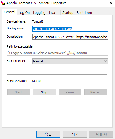Go to the Java tab

pos(54,13)
